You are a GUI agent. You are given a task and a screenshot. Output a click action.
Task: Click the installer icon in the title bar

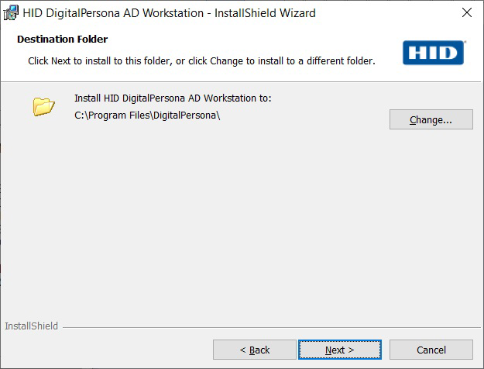pos(12,13)
